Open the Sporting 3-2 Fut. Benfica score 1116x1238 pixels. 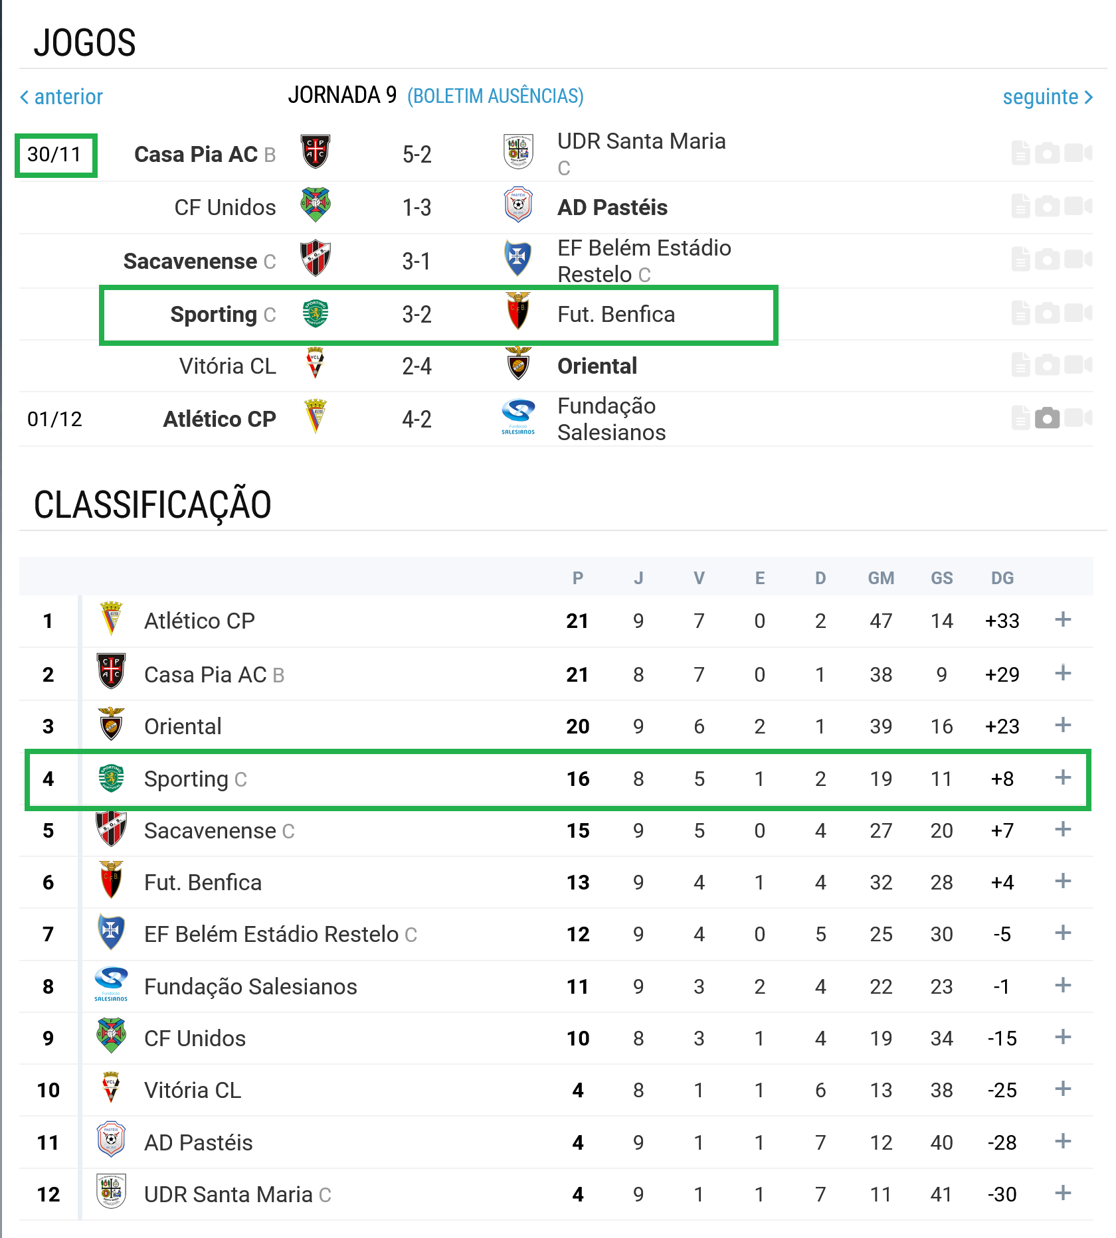[x=417, y=315]
